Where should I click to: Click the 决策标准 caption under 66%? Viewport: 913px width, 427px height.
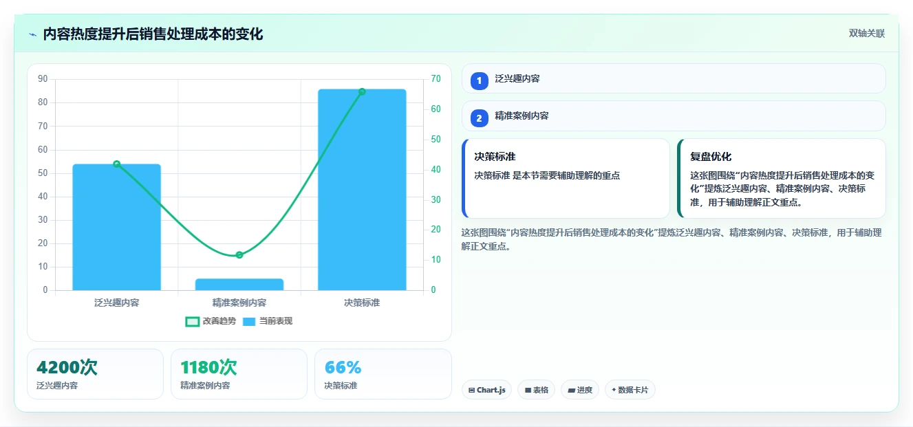[341, 386]
